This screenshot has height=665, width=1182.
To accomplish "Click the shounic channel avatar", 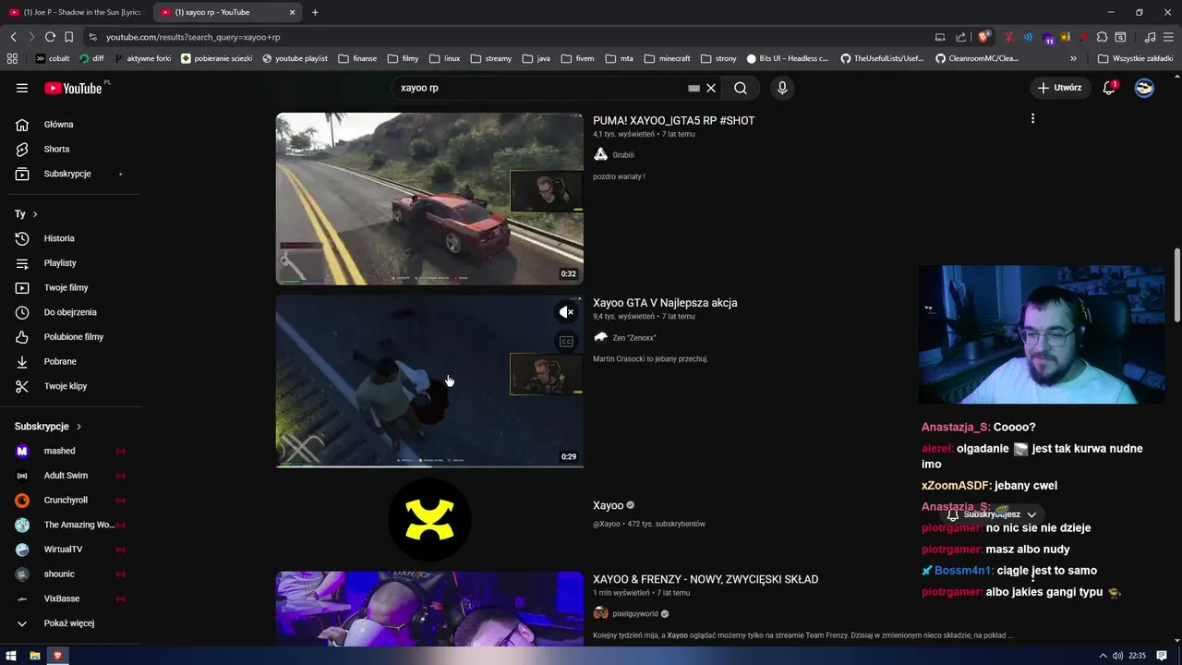I will pos(22,574).
